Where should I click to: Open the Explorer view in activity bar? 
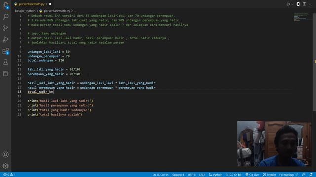click(5, 5)
